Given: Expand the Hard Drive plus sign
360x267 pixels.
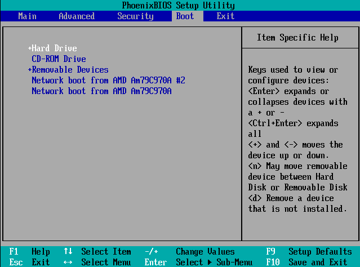Looking at the screenshot, I should 29,48.
